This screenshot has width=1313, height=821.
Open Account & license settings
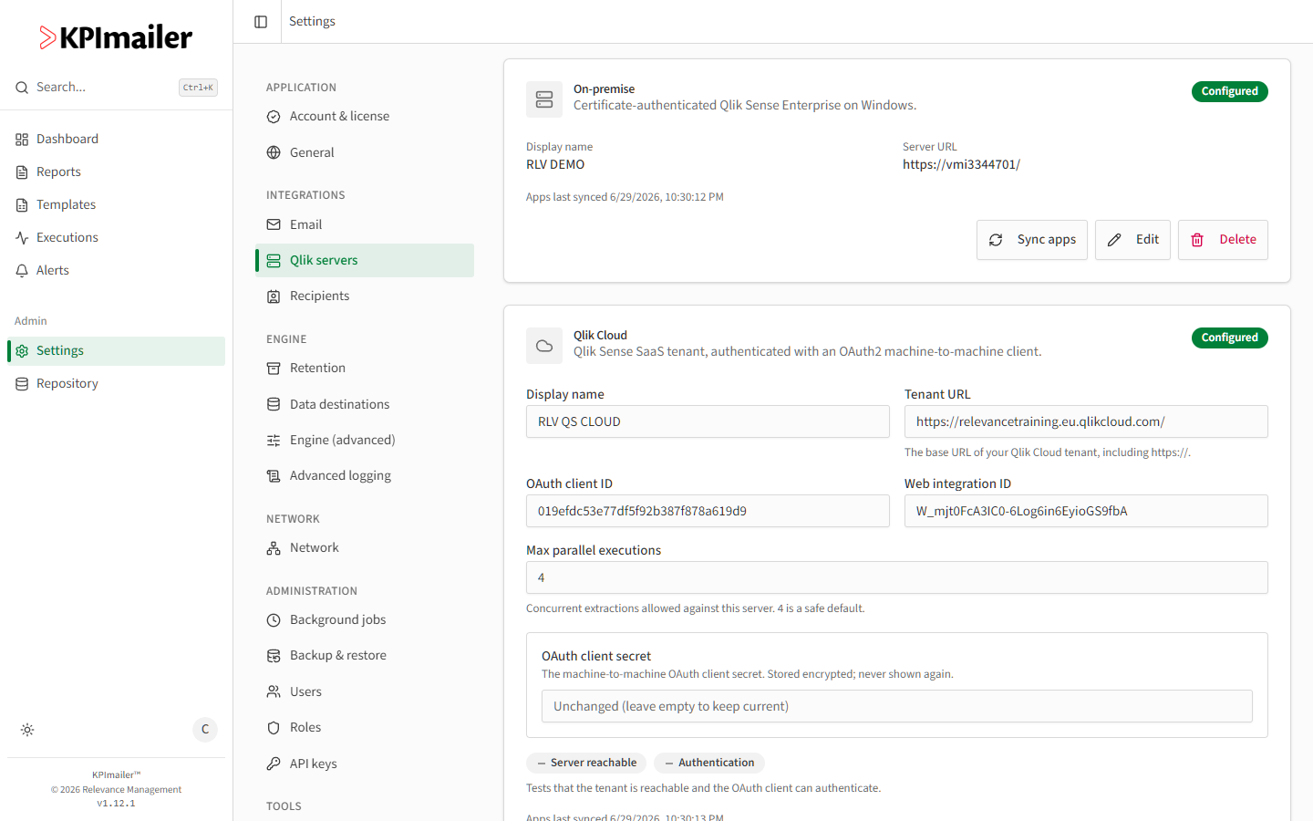tap(365, 117)
